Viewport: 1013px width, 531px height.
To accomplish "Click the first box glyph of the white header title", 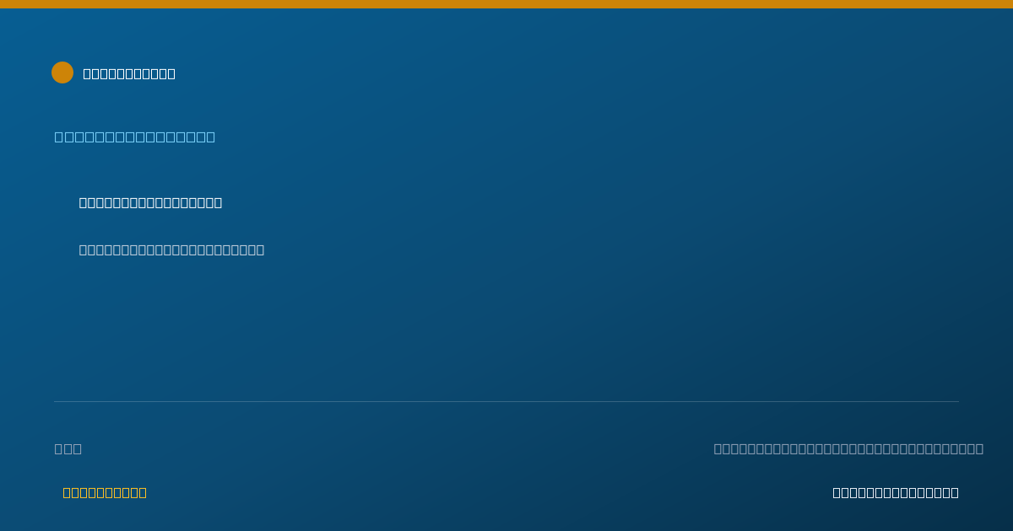I will point(87,73).
